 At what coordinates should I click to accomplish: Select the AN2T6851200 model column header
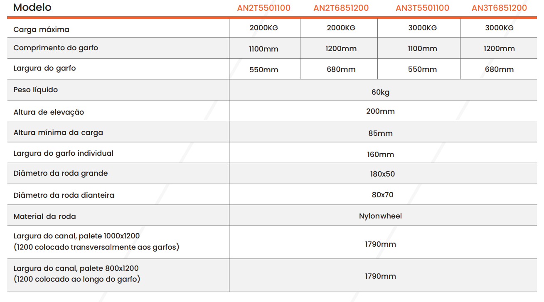[x=341, y=8]
